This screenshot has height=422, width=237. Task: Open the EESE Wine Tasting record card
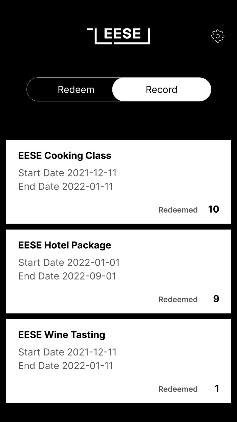[x=118, y=360]
